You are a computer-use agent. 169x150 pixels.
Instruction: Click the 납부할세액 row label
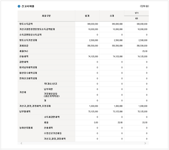25,111
